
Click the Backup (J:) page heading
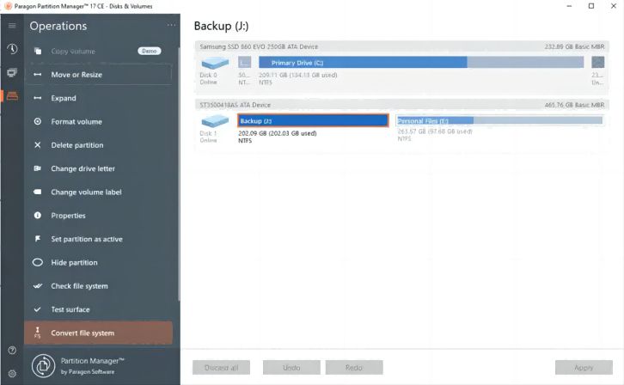tap(221, 26)
